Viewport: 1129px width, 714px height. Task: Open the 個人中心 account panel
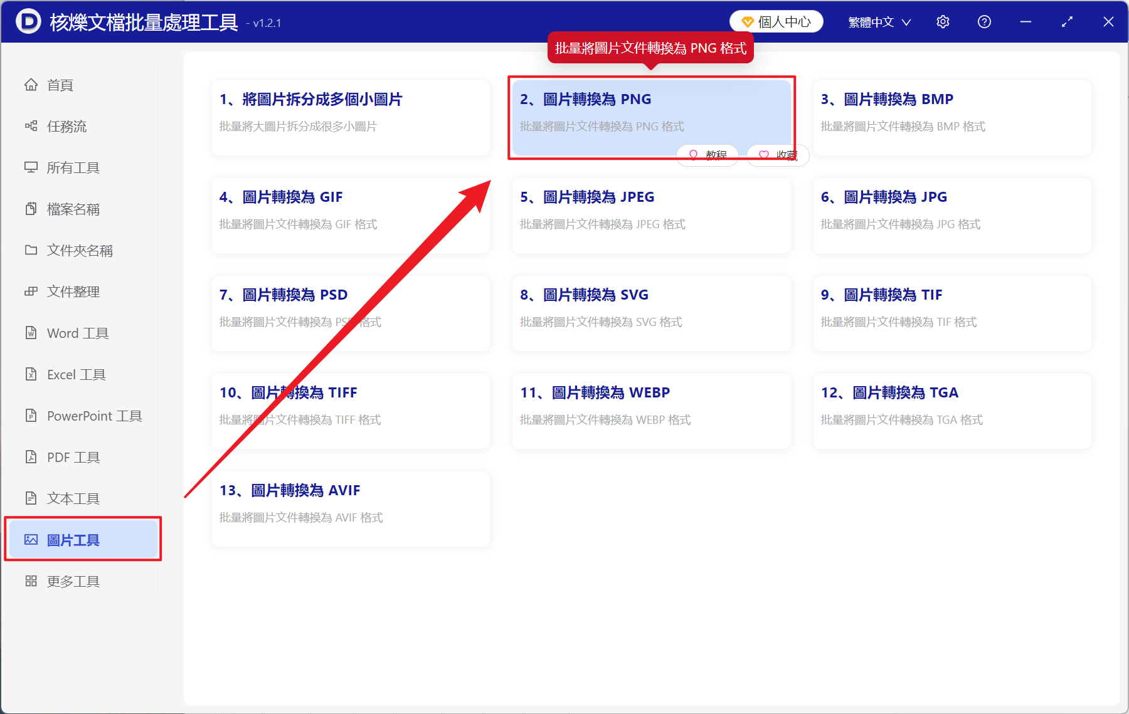[x=776, y=21]
